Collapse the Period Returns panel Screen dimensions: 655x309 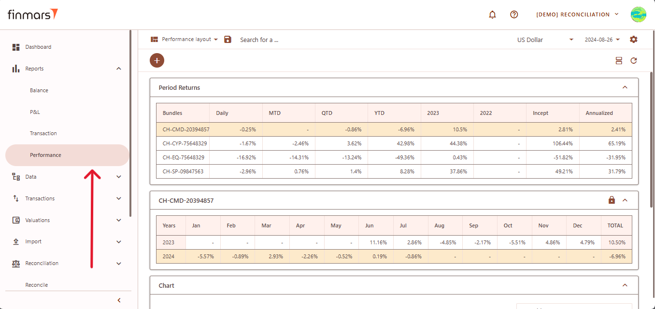click(x=625, y=87)
